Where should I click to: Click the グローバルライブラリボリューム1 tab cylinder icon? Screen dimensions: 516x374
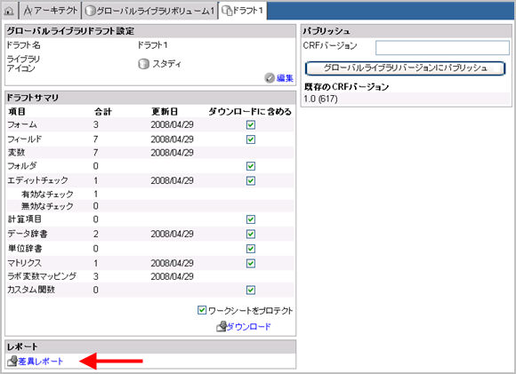click(90, 11)
